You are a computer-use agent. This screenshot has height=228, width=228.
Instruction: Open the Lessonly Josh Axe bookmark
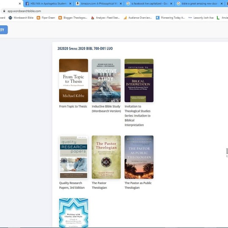[201, 18]
